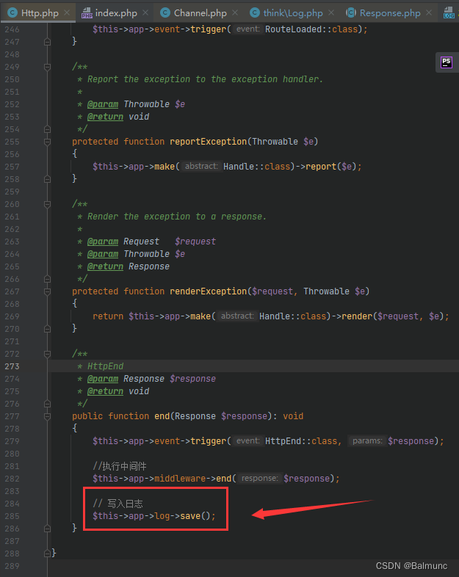Click class fold end marker at line 288
This screenshot has width=459, height=577.
pos(47,554)
